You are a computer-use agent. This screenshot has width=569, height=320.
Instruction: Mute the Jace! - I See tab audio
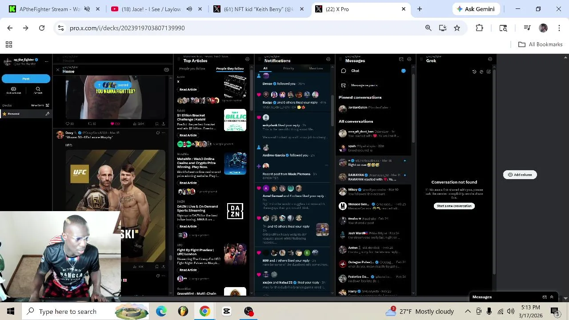point(189,9)
